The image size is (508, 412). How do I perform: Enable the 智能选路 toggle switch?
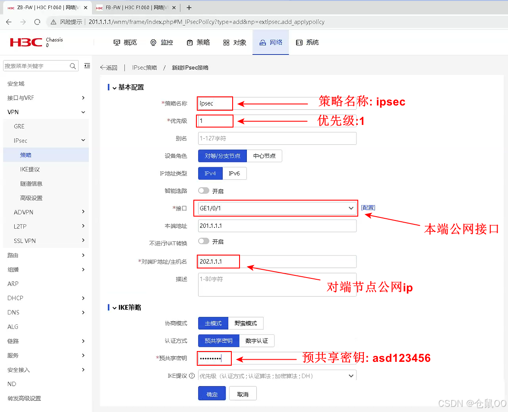point(203,191)
